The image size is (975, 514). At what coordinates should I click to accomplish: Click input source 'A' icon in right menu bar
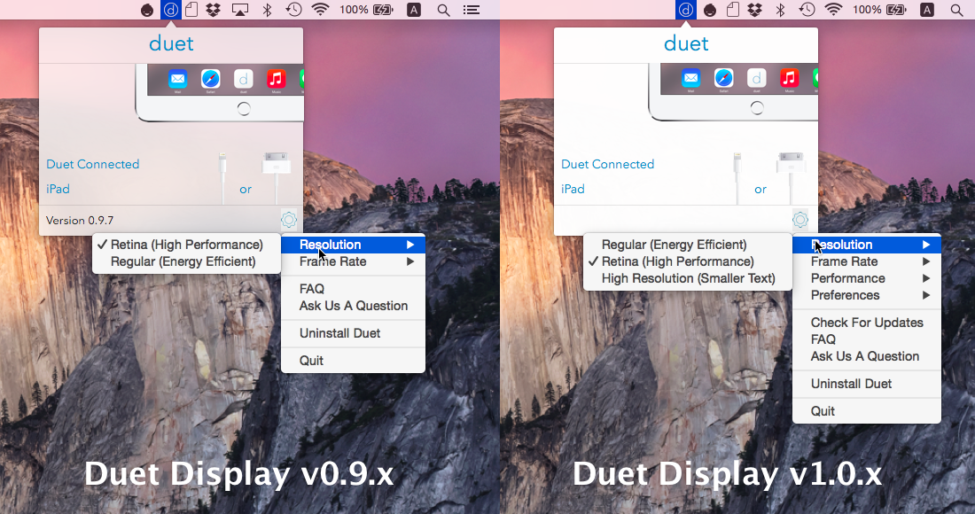point(927,10)
